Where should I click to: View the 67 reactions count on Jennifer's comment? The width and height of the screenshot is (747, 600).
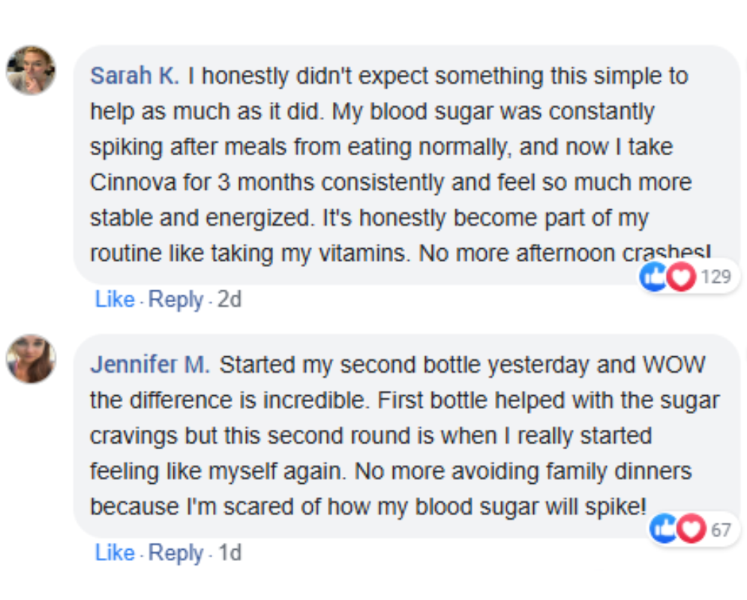tap(721, 529)
